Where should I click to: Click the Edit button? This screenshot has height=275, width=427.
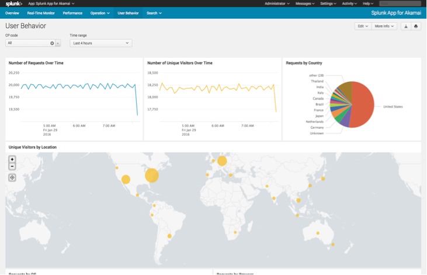click(363, 26)
